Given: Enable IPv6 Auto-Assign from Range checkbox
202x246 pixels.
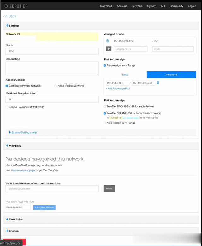Looking at the screenshot, I should point(104,123).
